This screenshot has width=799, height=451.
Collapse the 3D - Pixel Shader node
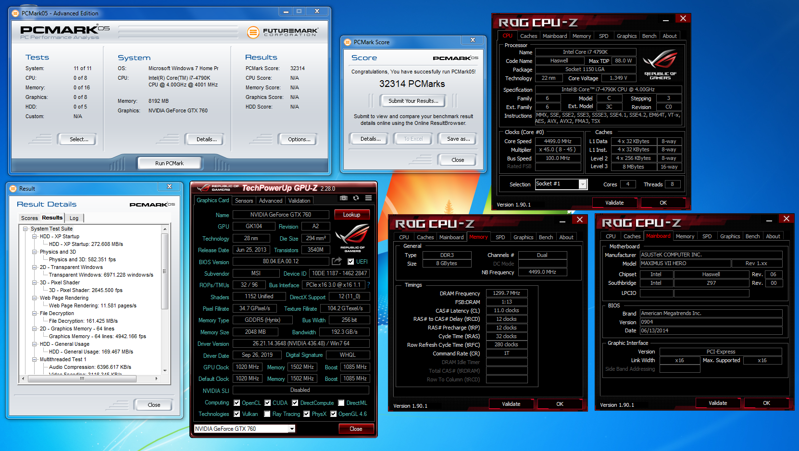coord(35,282)
